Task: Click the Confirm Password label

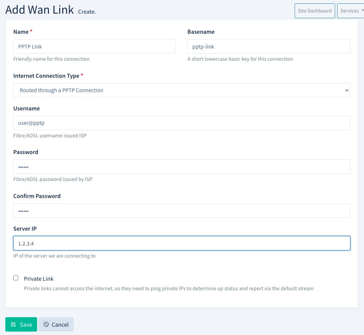Action: pos(37,196)
